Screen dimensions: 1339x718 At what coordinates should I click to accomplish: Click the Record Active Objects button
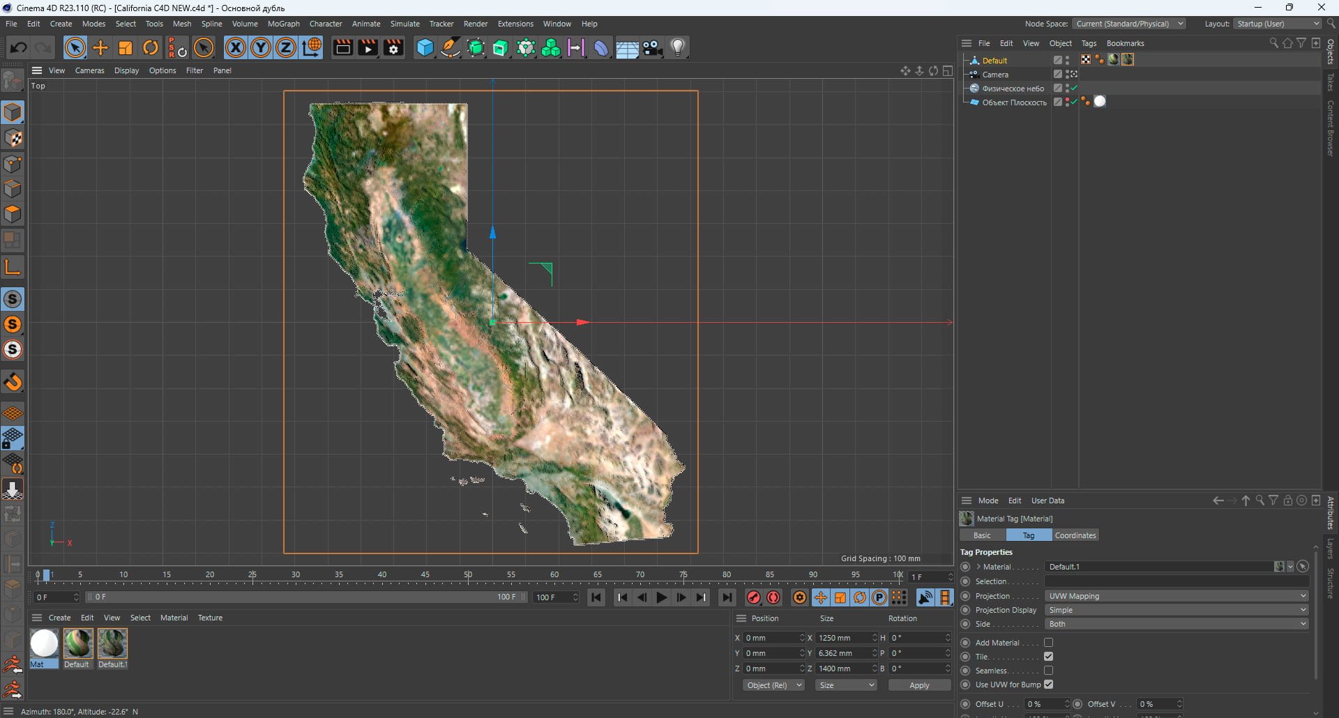coord(753,597)
